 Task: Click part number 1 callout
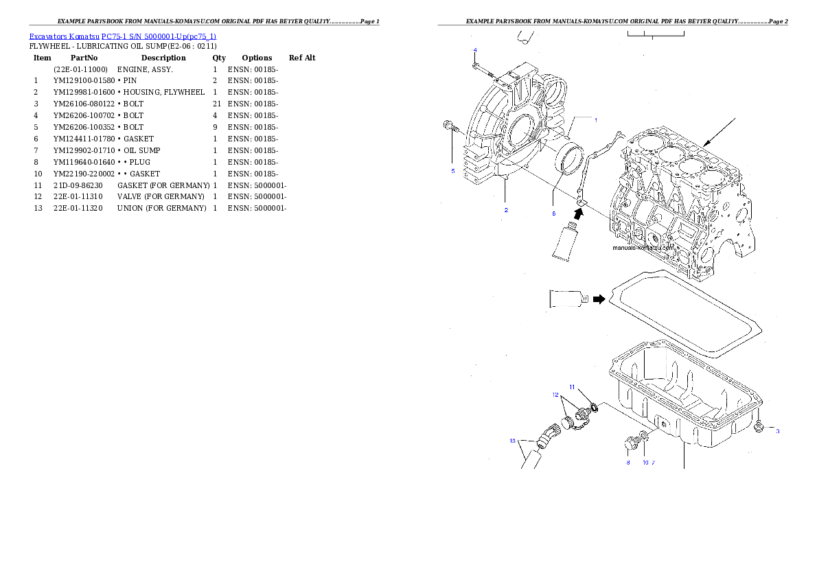[x=595, y=120]
